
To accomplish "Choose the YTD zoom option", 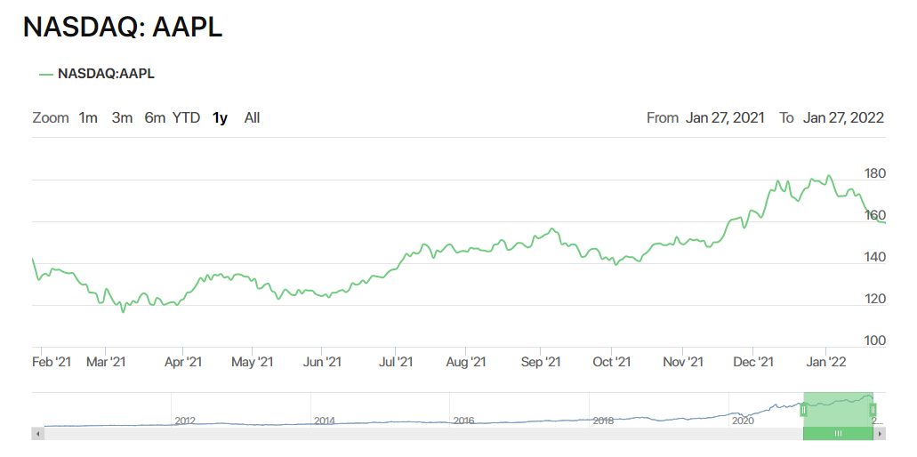I will pyautogui.click(x=186, y=117).
